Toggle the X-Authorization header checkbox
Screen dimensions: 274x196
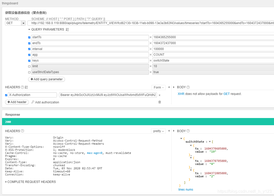pos(6,95)
